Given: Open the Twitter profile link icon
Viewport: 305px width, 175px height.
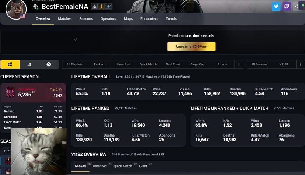Looking at the screenshot, I should pyautogui.click(x=276, y=6).
